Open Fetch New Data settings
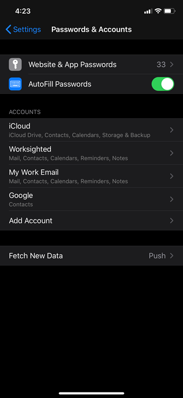 pyautogui.click(x=92, y=256)
